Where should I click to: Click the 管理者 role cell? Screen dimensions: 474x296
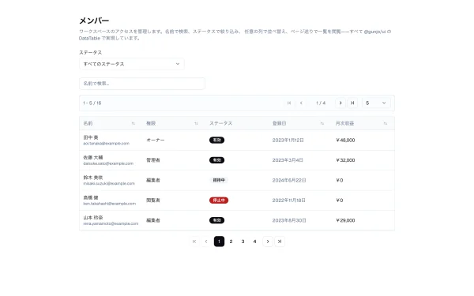(153, 160)
